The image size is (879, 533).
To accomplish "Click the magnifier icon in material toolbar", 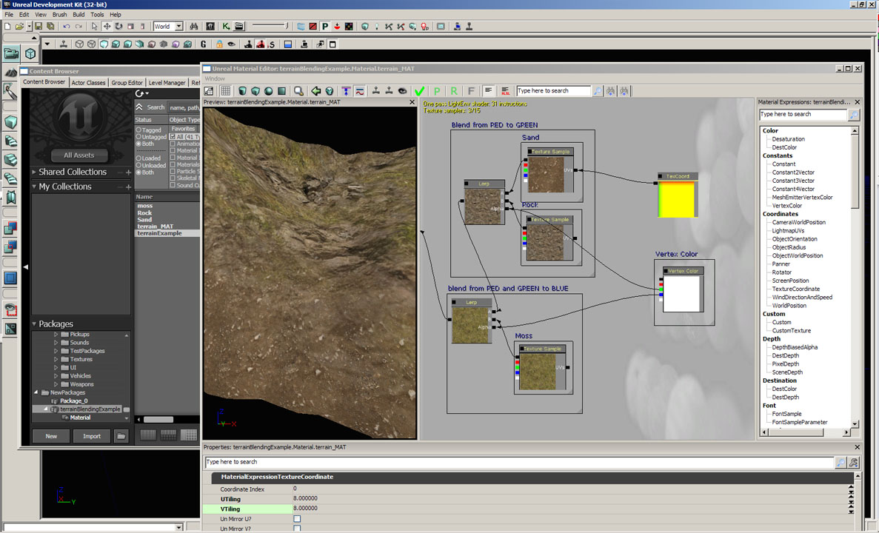I will (x=298, y=91).
